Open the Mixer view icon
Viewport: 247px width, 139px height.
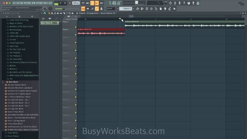(x=151, y=8)
